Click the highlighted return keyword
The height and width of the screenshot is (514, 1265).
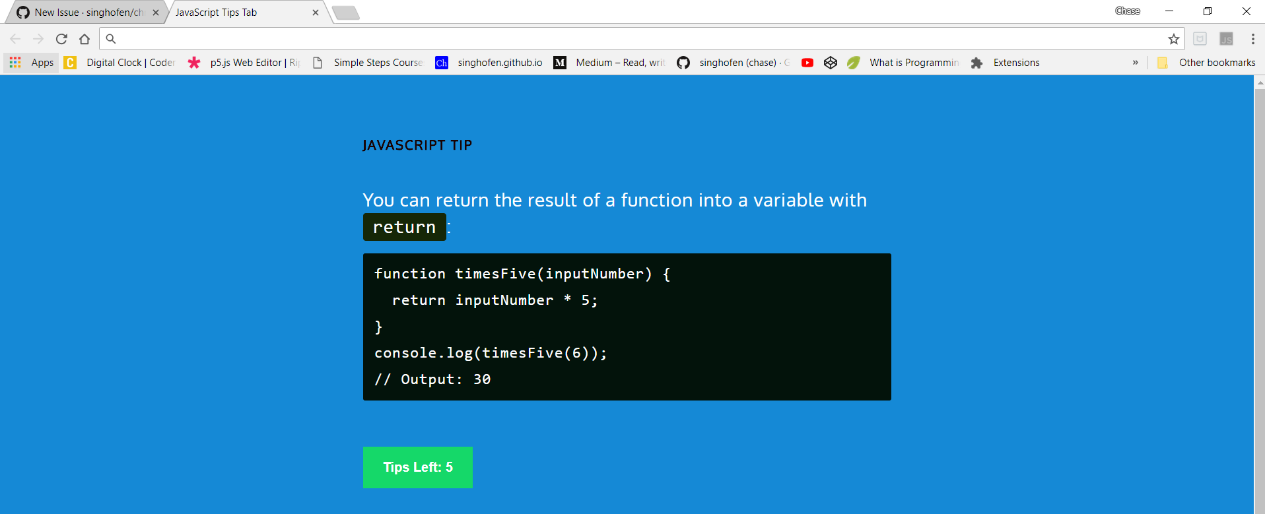405,227
